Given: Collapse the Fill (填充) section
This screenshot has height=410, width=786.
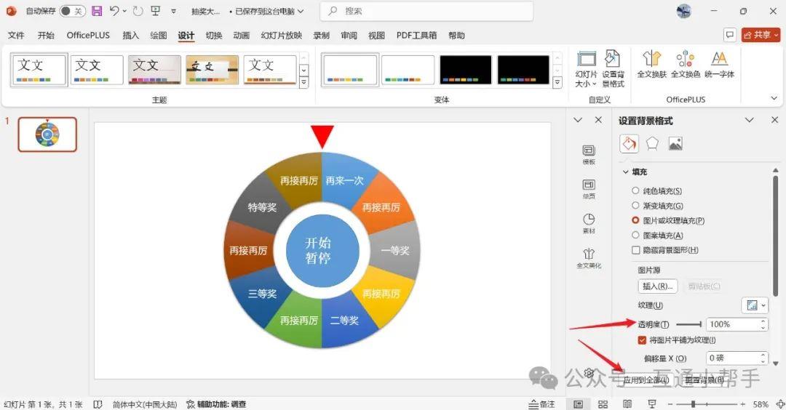Looking at the screenshot, I should click(625, 172).
